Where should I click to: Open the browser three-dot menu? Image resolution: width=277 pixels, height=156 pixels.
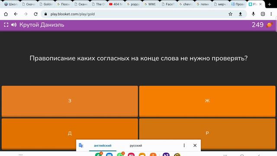pyautogui.click(x=271, y=14)
